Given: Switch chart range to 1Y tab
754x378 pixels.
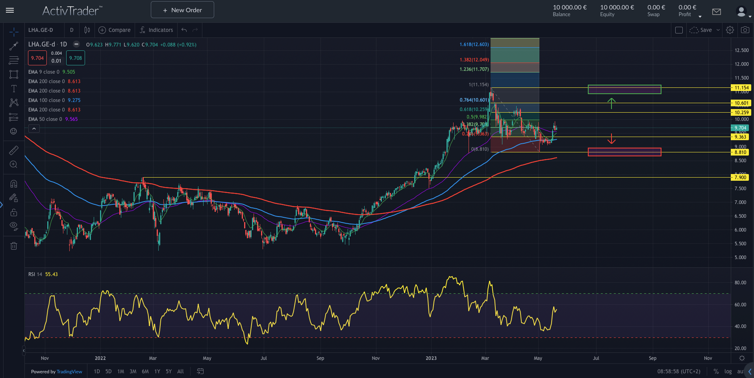Looking at the screenshot, I should 157,371.
